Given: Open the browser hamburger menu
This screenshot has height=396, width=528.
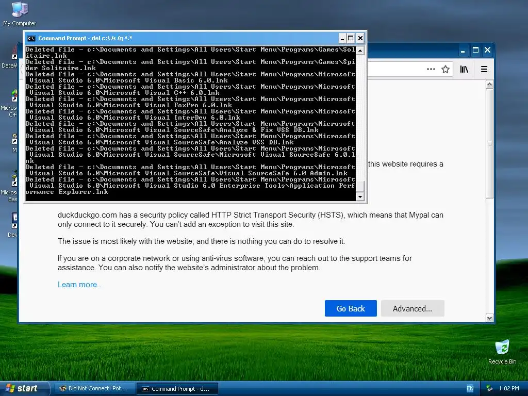Looking at the screenshot, I should click(x=484, y=70).
